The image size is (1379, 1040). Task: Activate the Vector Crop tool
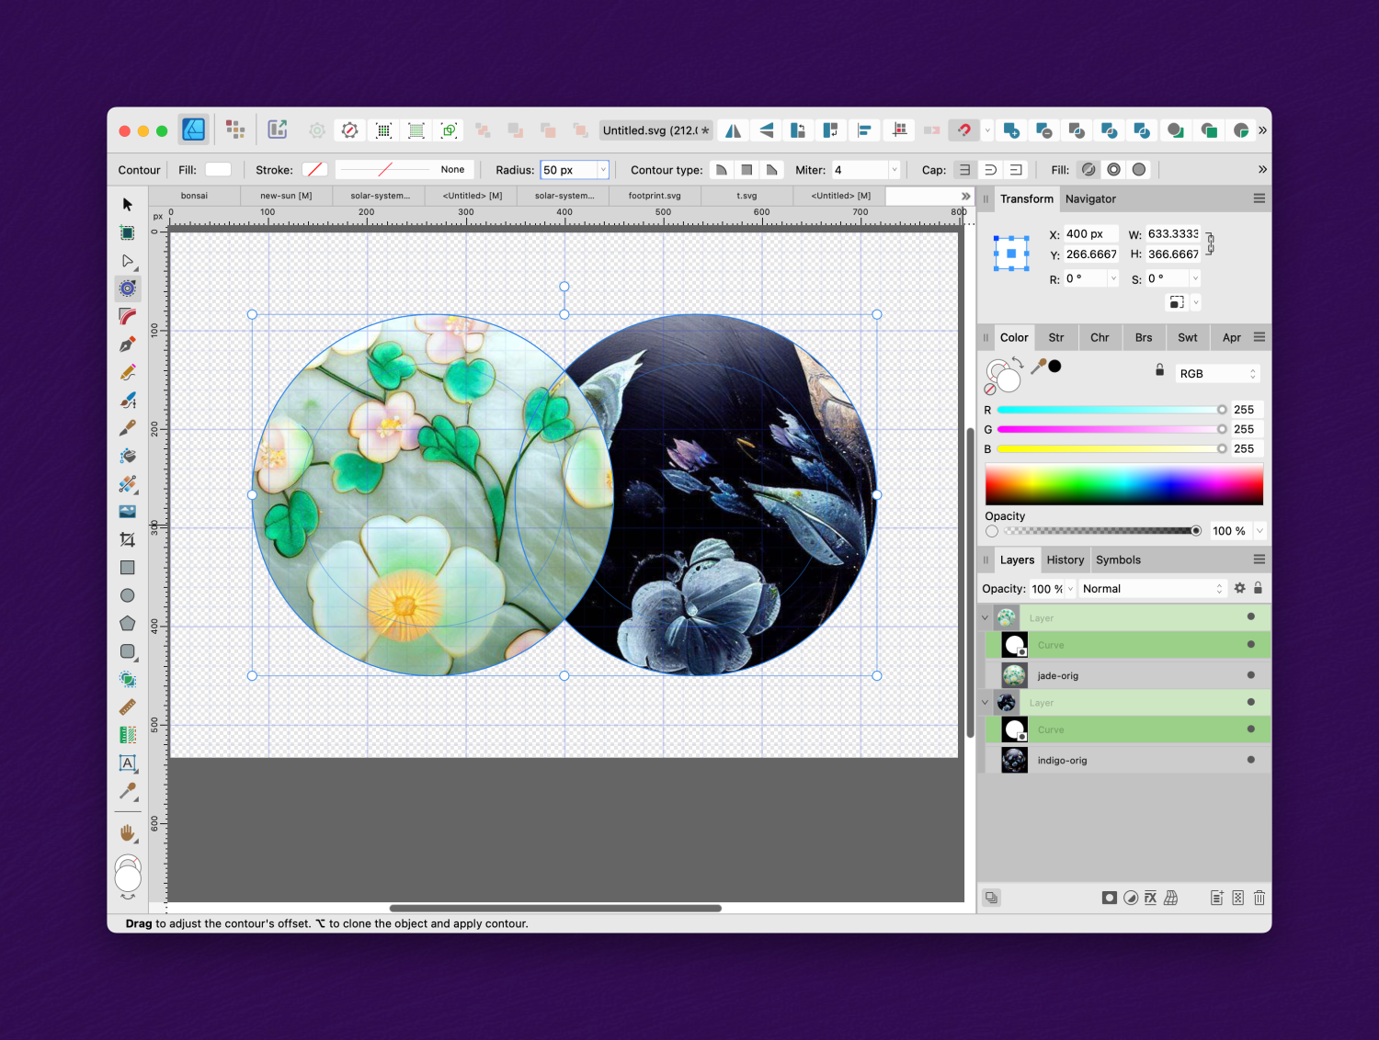(128, 539)
